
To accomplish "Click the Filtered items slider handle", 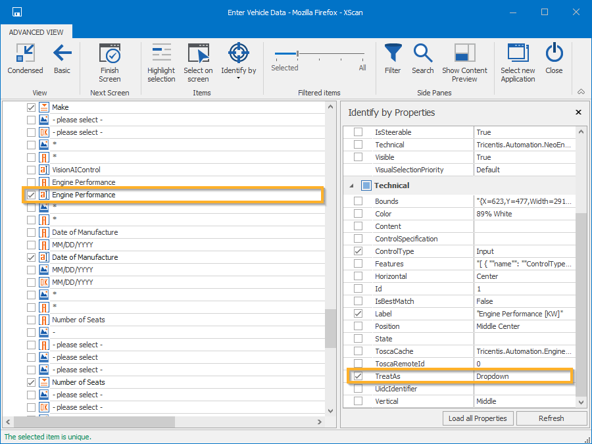I will tap(298, 54).
